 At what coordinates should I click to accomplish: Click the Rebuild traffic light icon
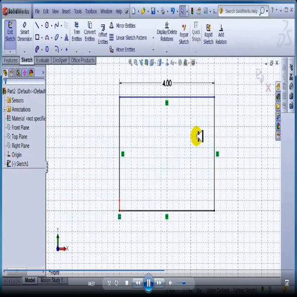[x=192, y=11]
